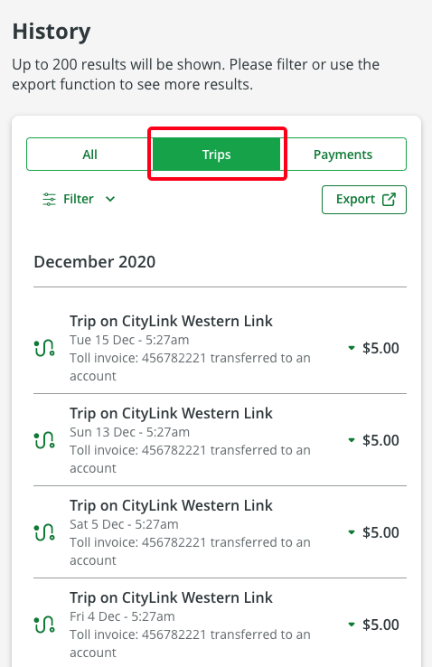Open Tue 15 Dec CityLink trip entry

pyautogui.click(x=220, y=348)
